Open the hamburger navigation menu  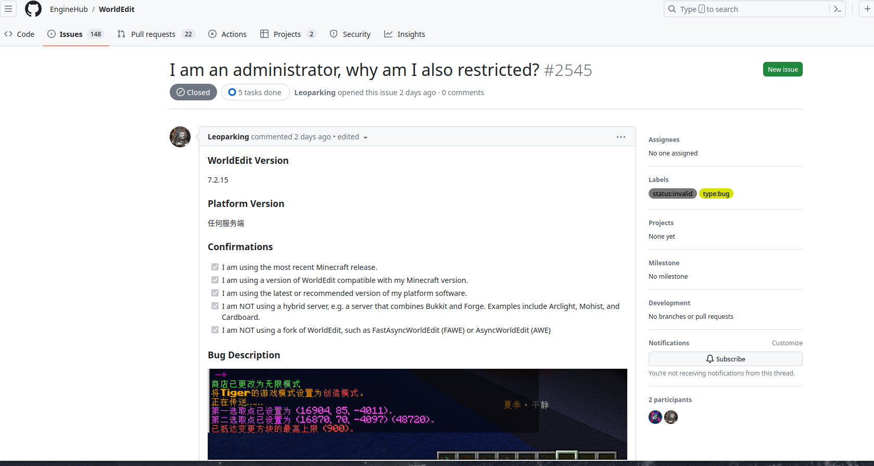8,9
